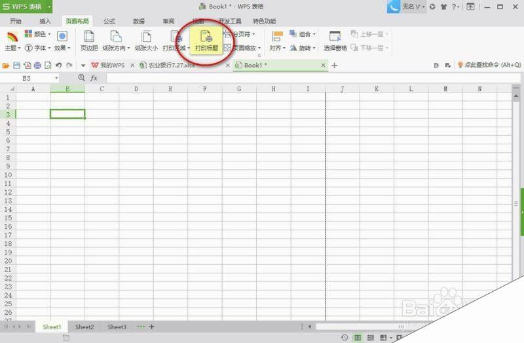Image resolution: width=524 pixels, height=343 pixels.
Task: Switch to normal view in the status bar
Action: [358, 338]
